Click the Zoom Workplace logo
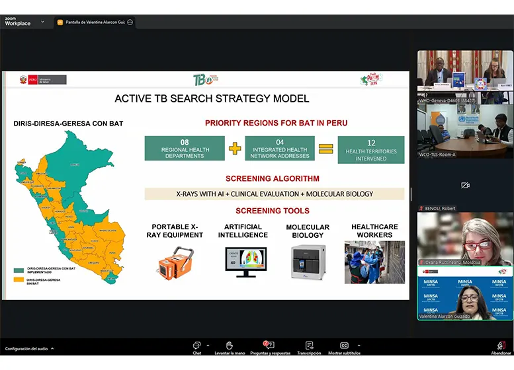Screen dimensions: 514x370 pyautogui.click(x=17, y=21)
